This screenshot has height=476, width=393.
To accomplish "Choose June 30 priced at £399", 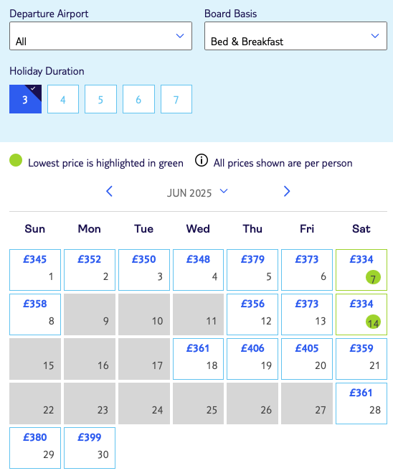I will coord(90,448).
